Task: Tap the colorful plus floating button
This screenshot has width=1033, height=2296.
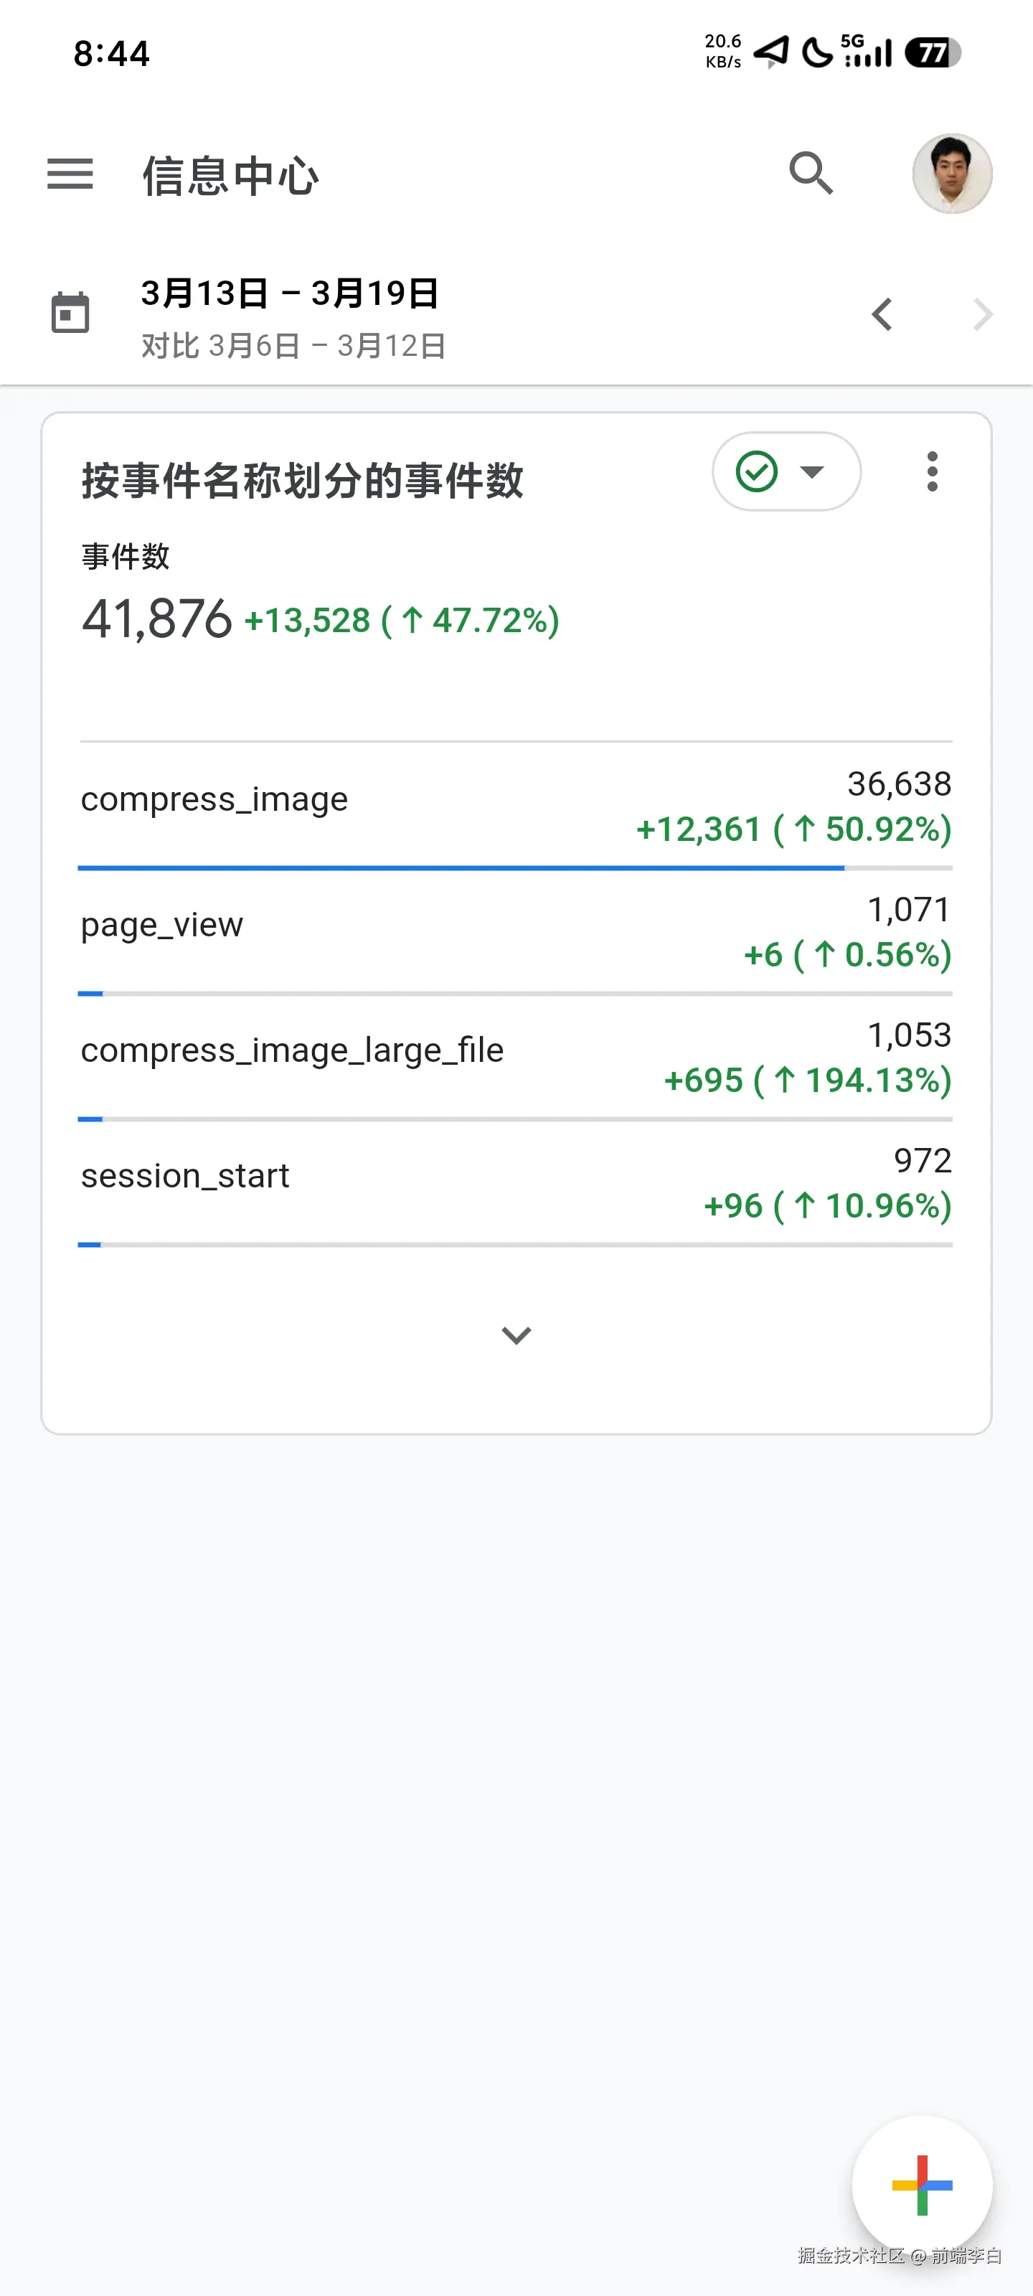Action: click(x=922, y=2185)
